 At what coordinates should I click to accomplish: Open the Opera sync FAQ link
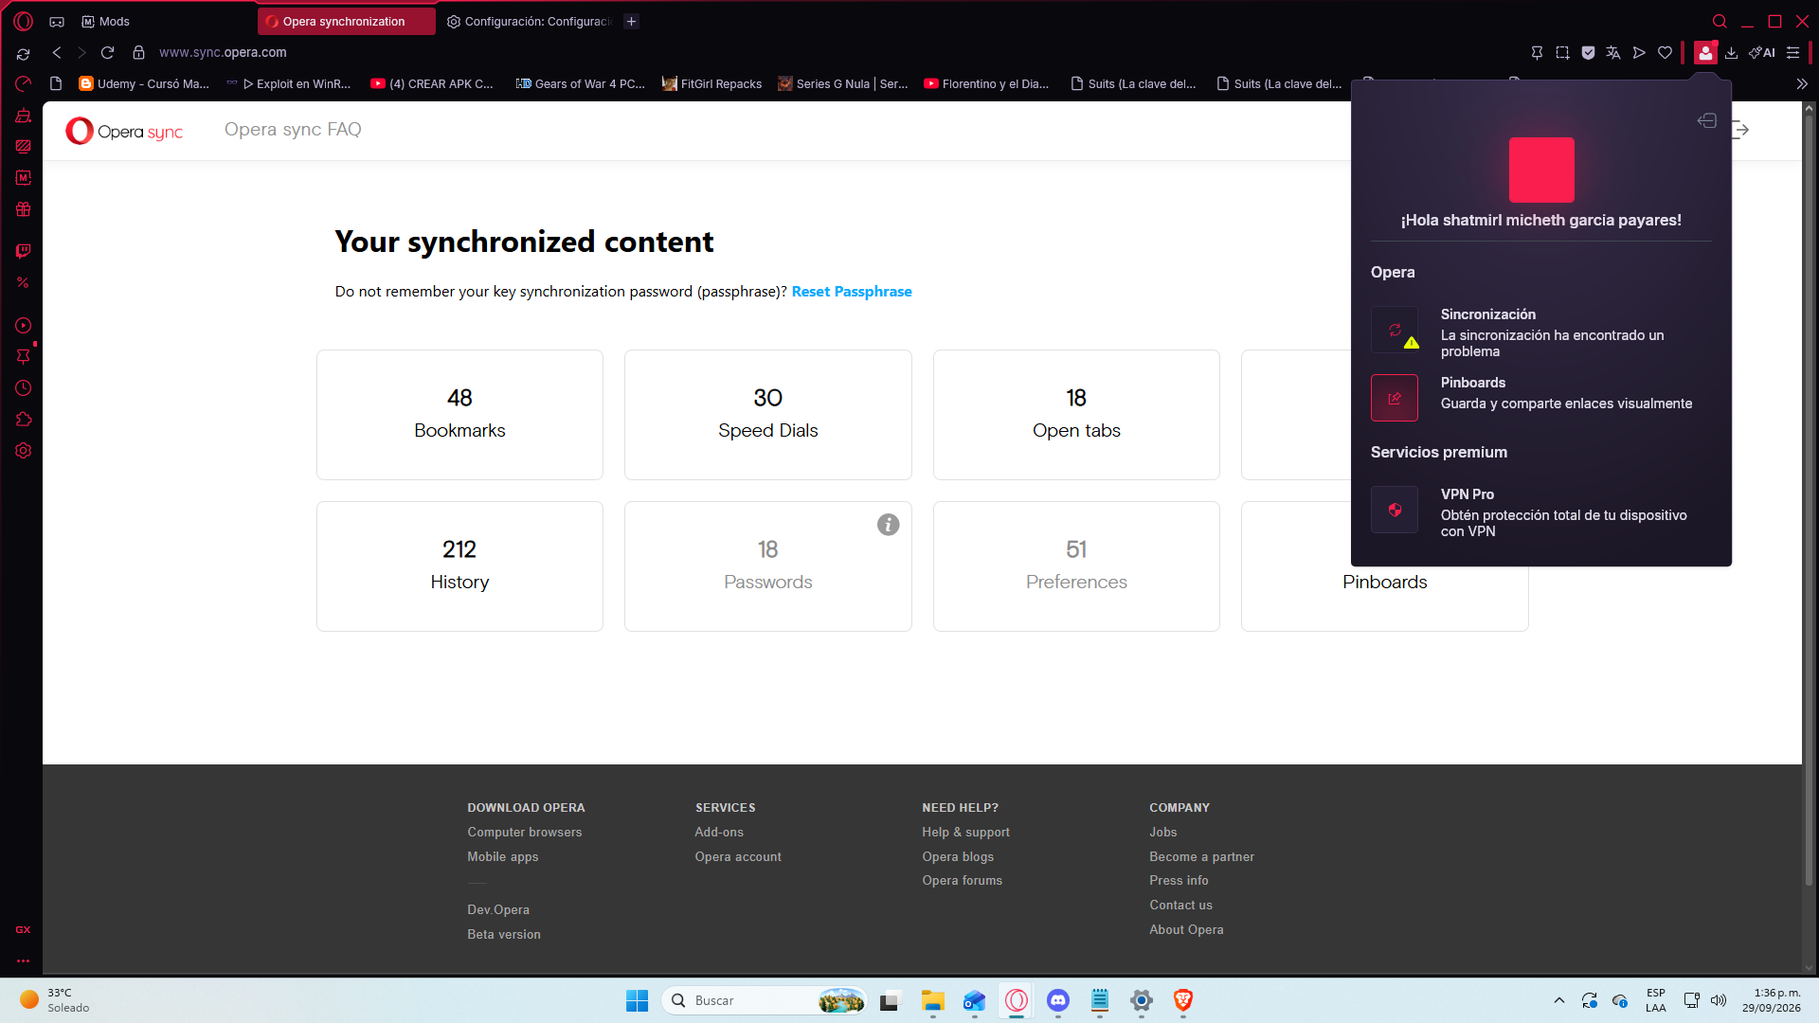293,130
